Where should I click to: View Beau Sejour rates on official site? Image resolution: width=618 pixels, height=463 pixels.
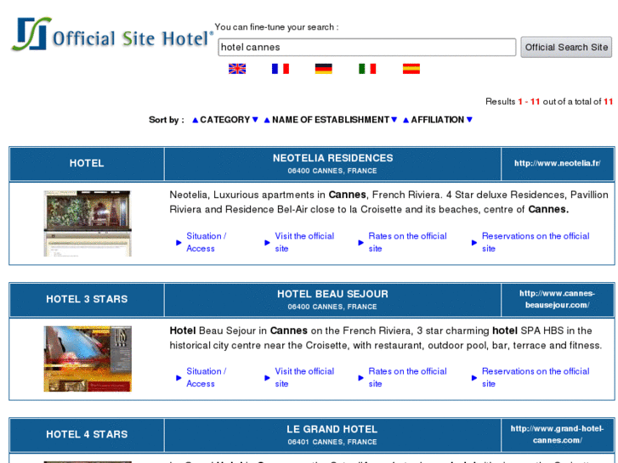click(407, 377)
